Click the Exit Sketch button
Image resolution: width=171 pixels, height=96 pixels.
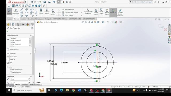pyautogui.click(x=9, y=11)
